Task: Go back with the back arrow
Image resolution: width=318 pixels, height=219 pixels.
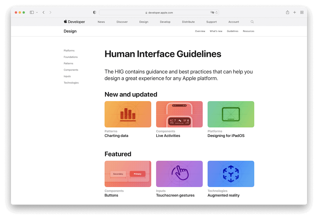Action: pos(43,12)
